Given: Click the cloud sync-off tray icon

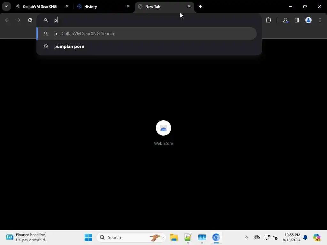Looking at the screenshot, I should (x=257, y=237).
